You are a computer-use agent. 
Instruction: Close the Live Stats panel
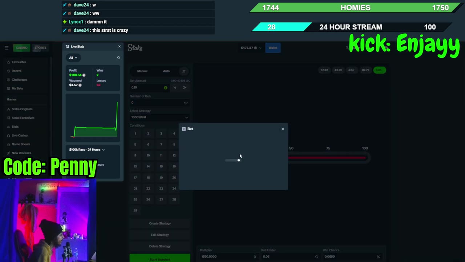click(x=119, y=47)
